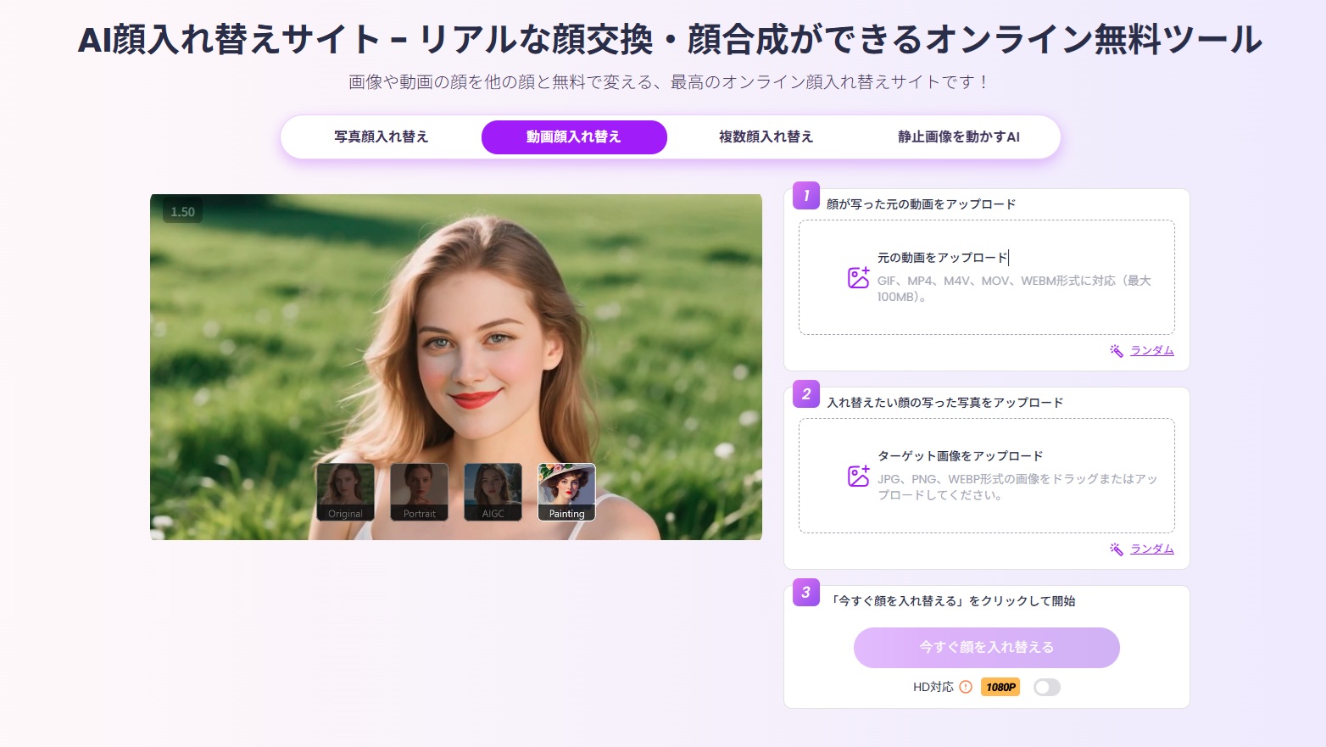Image resolution: width=1326 pixels, height=747 pixels.
Task: Select the Original style thumbnail
Action: (345, 492)
